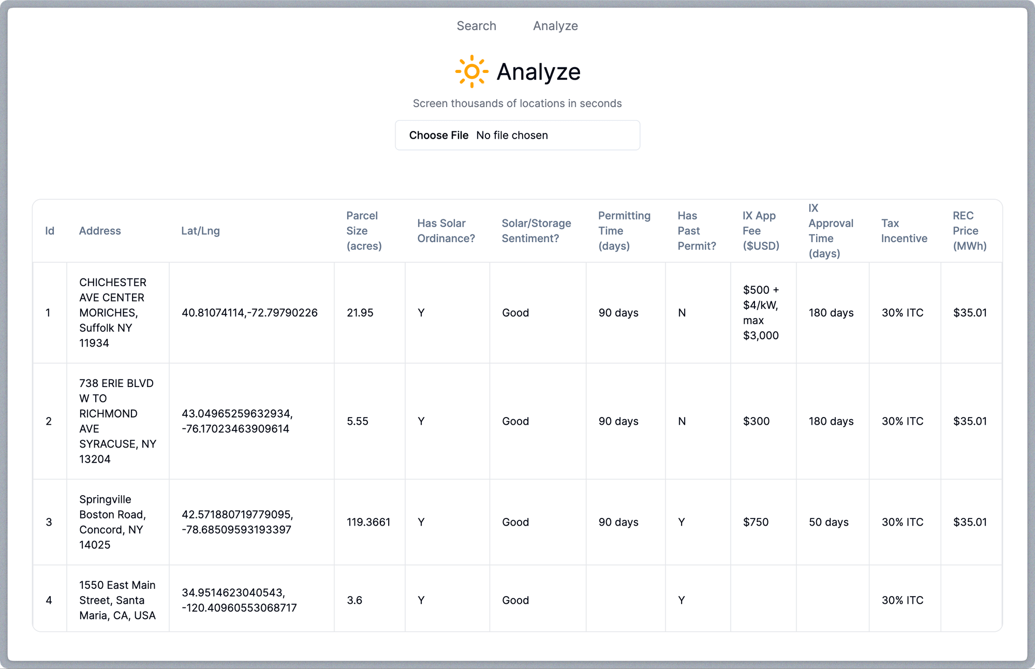Click the Has Solar Ordinance? header
1035x669 pixels.
click(446, 231)
